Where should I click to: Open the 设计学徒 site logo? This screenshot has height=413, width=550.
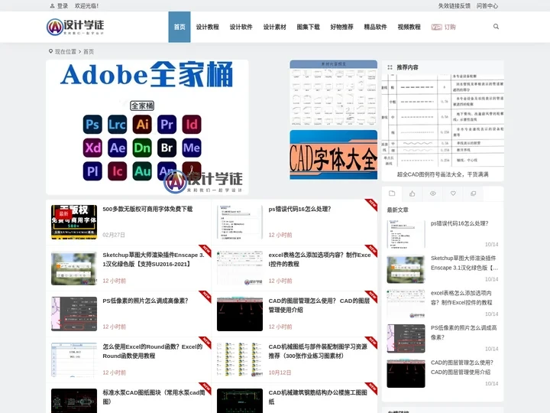click(x=75, y=27)
